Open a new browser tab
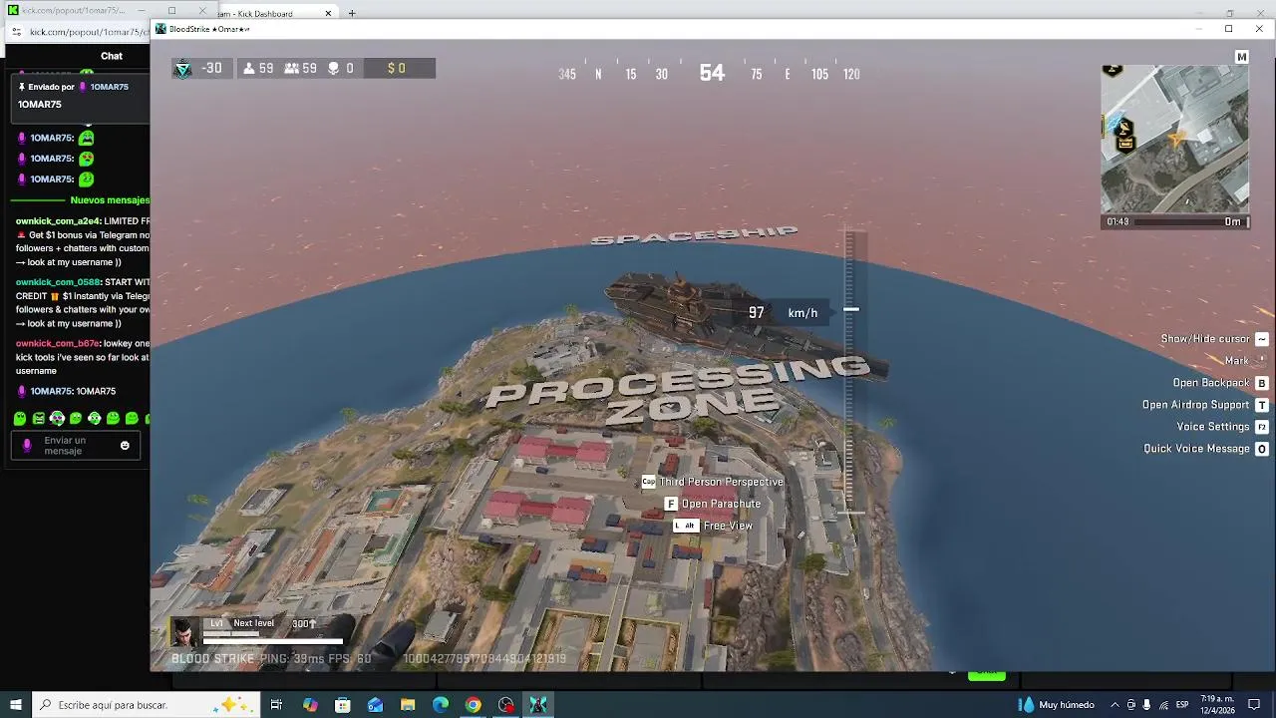The width and height of the screenshot is (1276, 718). [352, 14]
